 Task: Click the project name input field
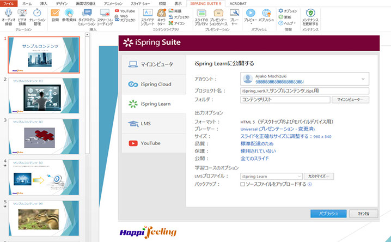(x=304, y=91)
